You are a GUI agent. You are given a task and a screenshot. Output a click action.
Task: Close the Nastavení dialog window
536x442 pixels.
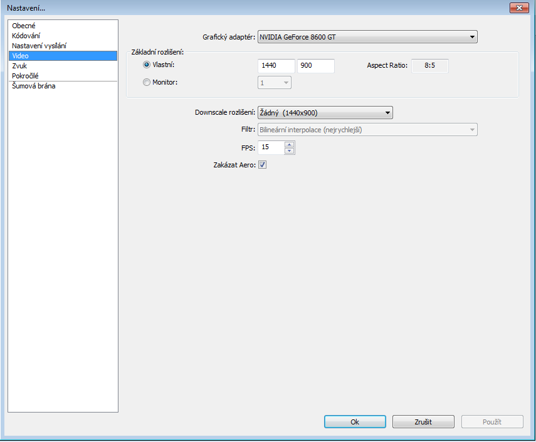point(519,8)
